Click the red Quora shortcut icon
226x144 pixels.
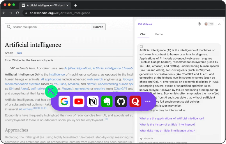[135, 101]
